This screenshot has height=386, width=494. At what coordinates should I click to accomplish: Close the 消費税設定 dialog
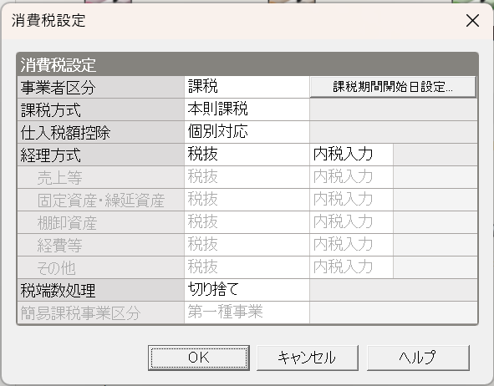pyautogui.click(x=472, y=21)
